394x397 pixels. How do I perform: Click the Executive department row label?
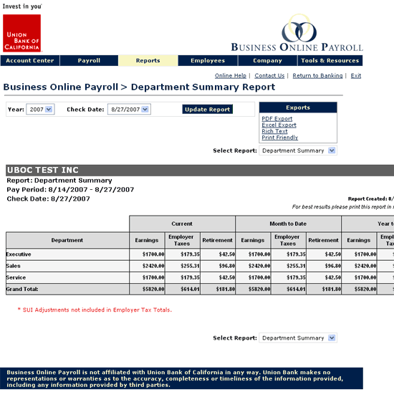19,254
